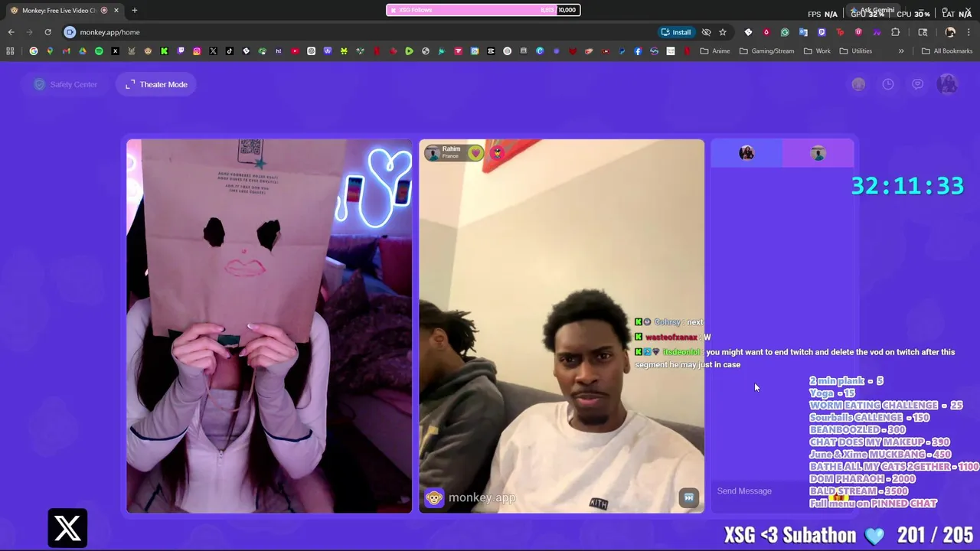Install the Monkey web app
980x551 pixels.
pos(676,32)
